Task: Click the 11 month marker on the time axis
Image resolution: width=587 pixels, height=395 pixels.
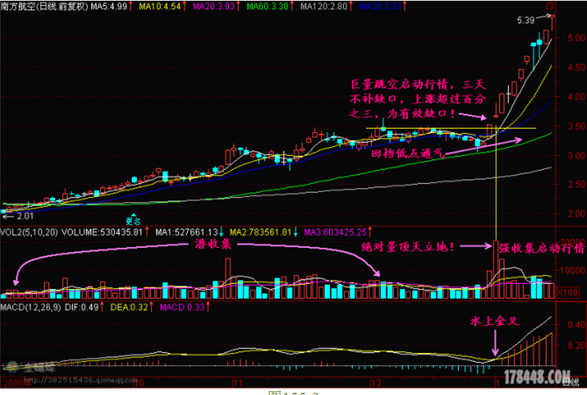Action: pos(238,382)
